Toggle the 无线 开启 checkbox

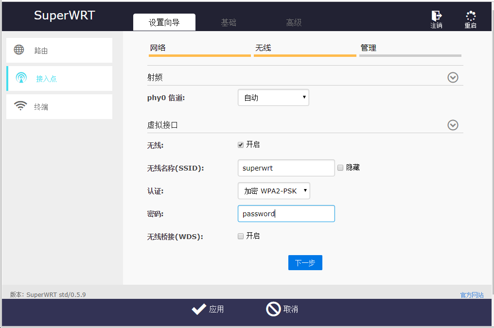pyautogui.click(x=241, y=145)
